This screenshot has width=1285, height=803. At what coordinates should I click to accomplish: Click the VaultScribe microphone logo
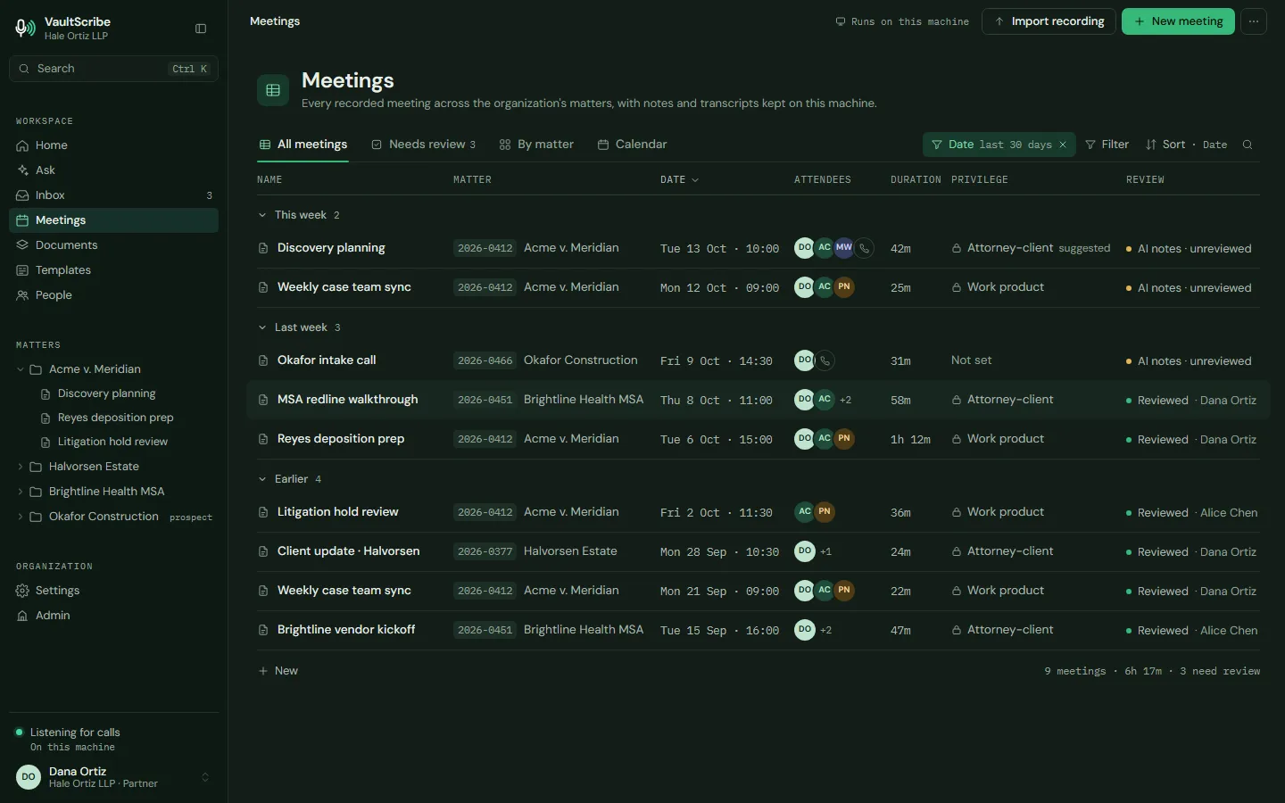[25, 29]
